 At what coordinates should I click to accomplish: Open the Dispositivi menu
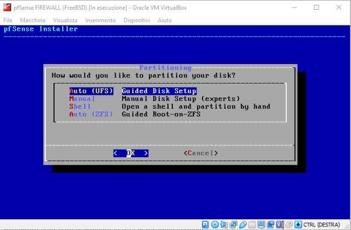(137, 20)
